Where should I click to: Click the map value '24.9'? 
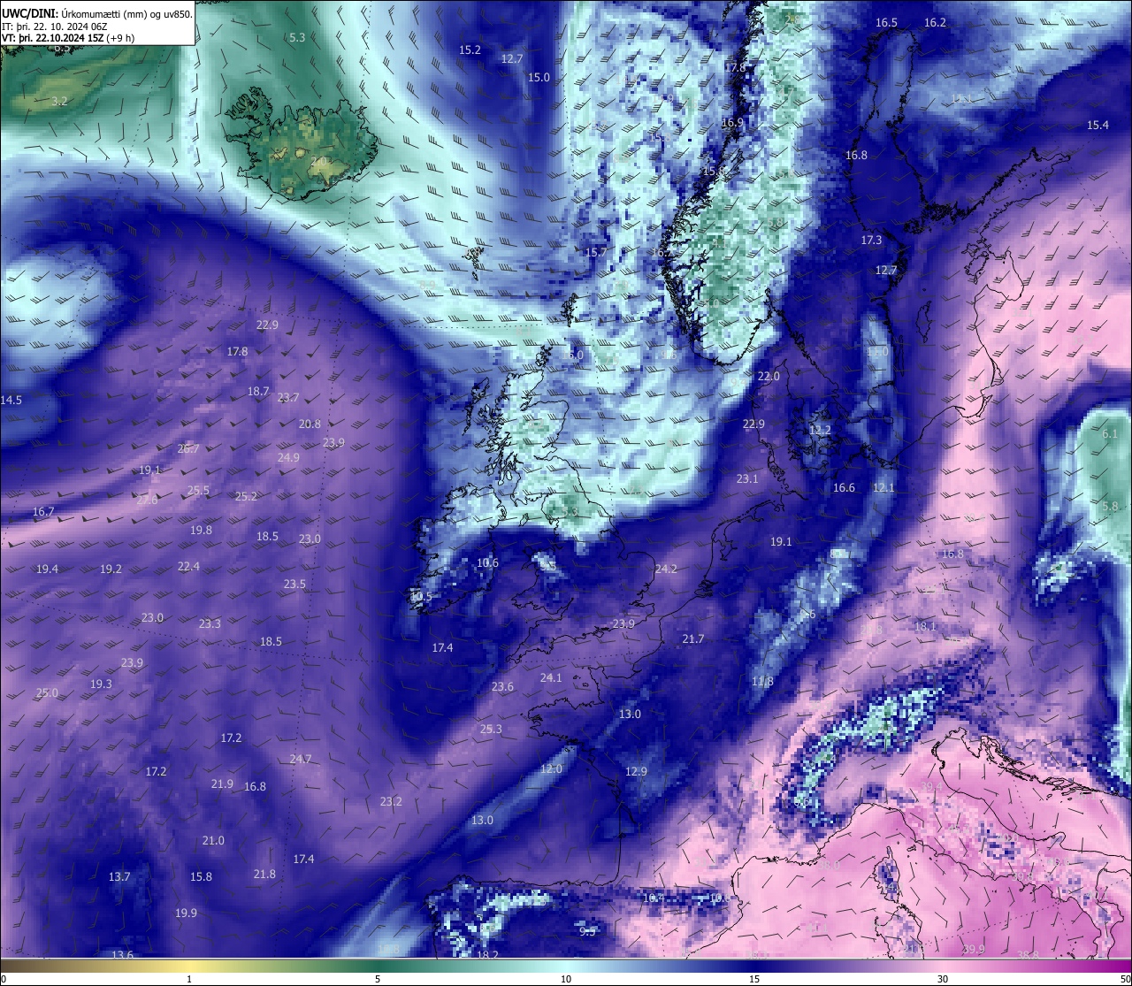click(x=288, y=457)
